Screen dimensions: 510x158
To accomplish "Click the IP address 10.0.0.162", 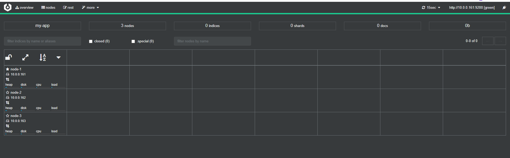I will point(18,98).
